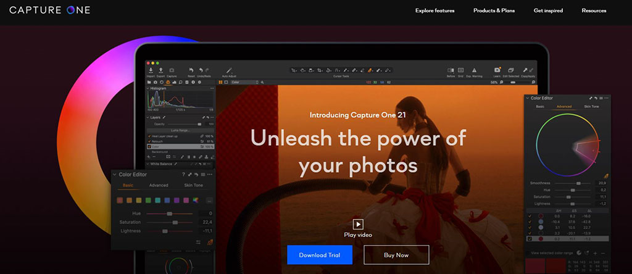
Task: Switch to Skin Tone tab in left Color Editor
Action: (x=193, y=185)
